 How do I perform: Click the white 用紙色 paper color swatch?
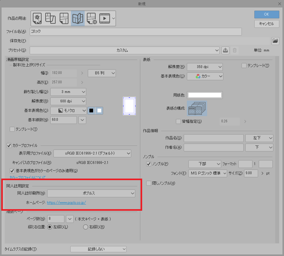(x=205, y=95)
